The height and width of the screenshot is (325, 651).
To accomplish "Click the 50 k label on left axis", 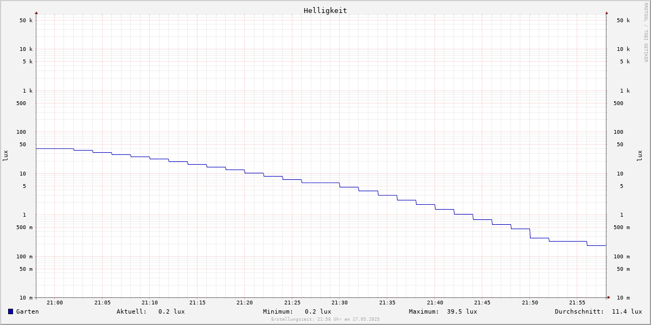I will tap(26, 21).
